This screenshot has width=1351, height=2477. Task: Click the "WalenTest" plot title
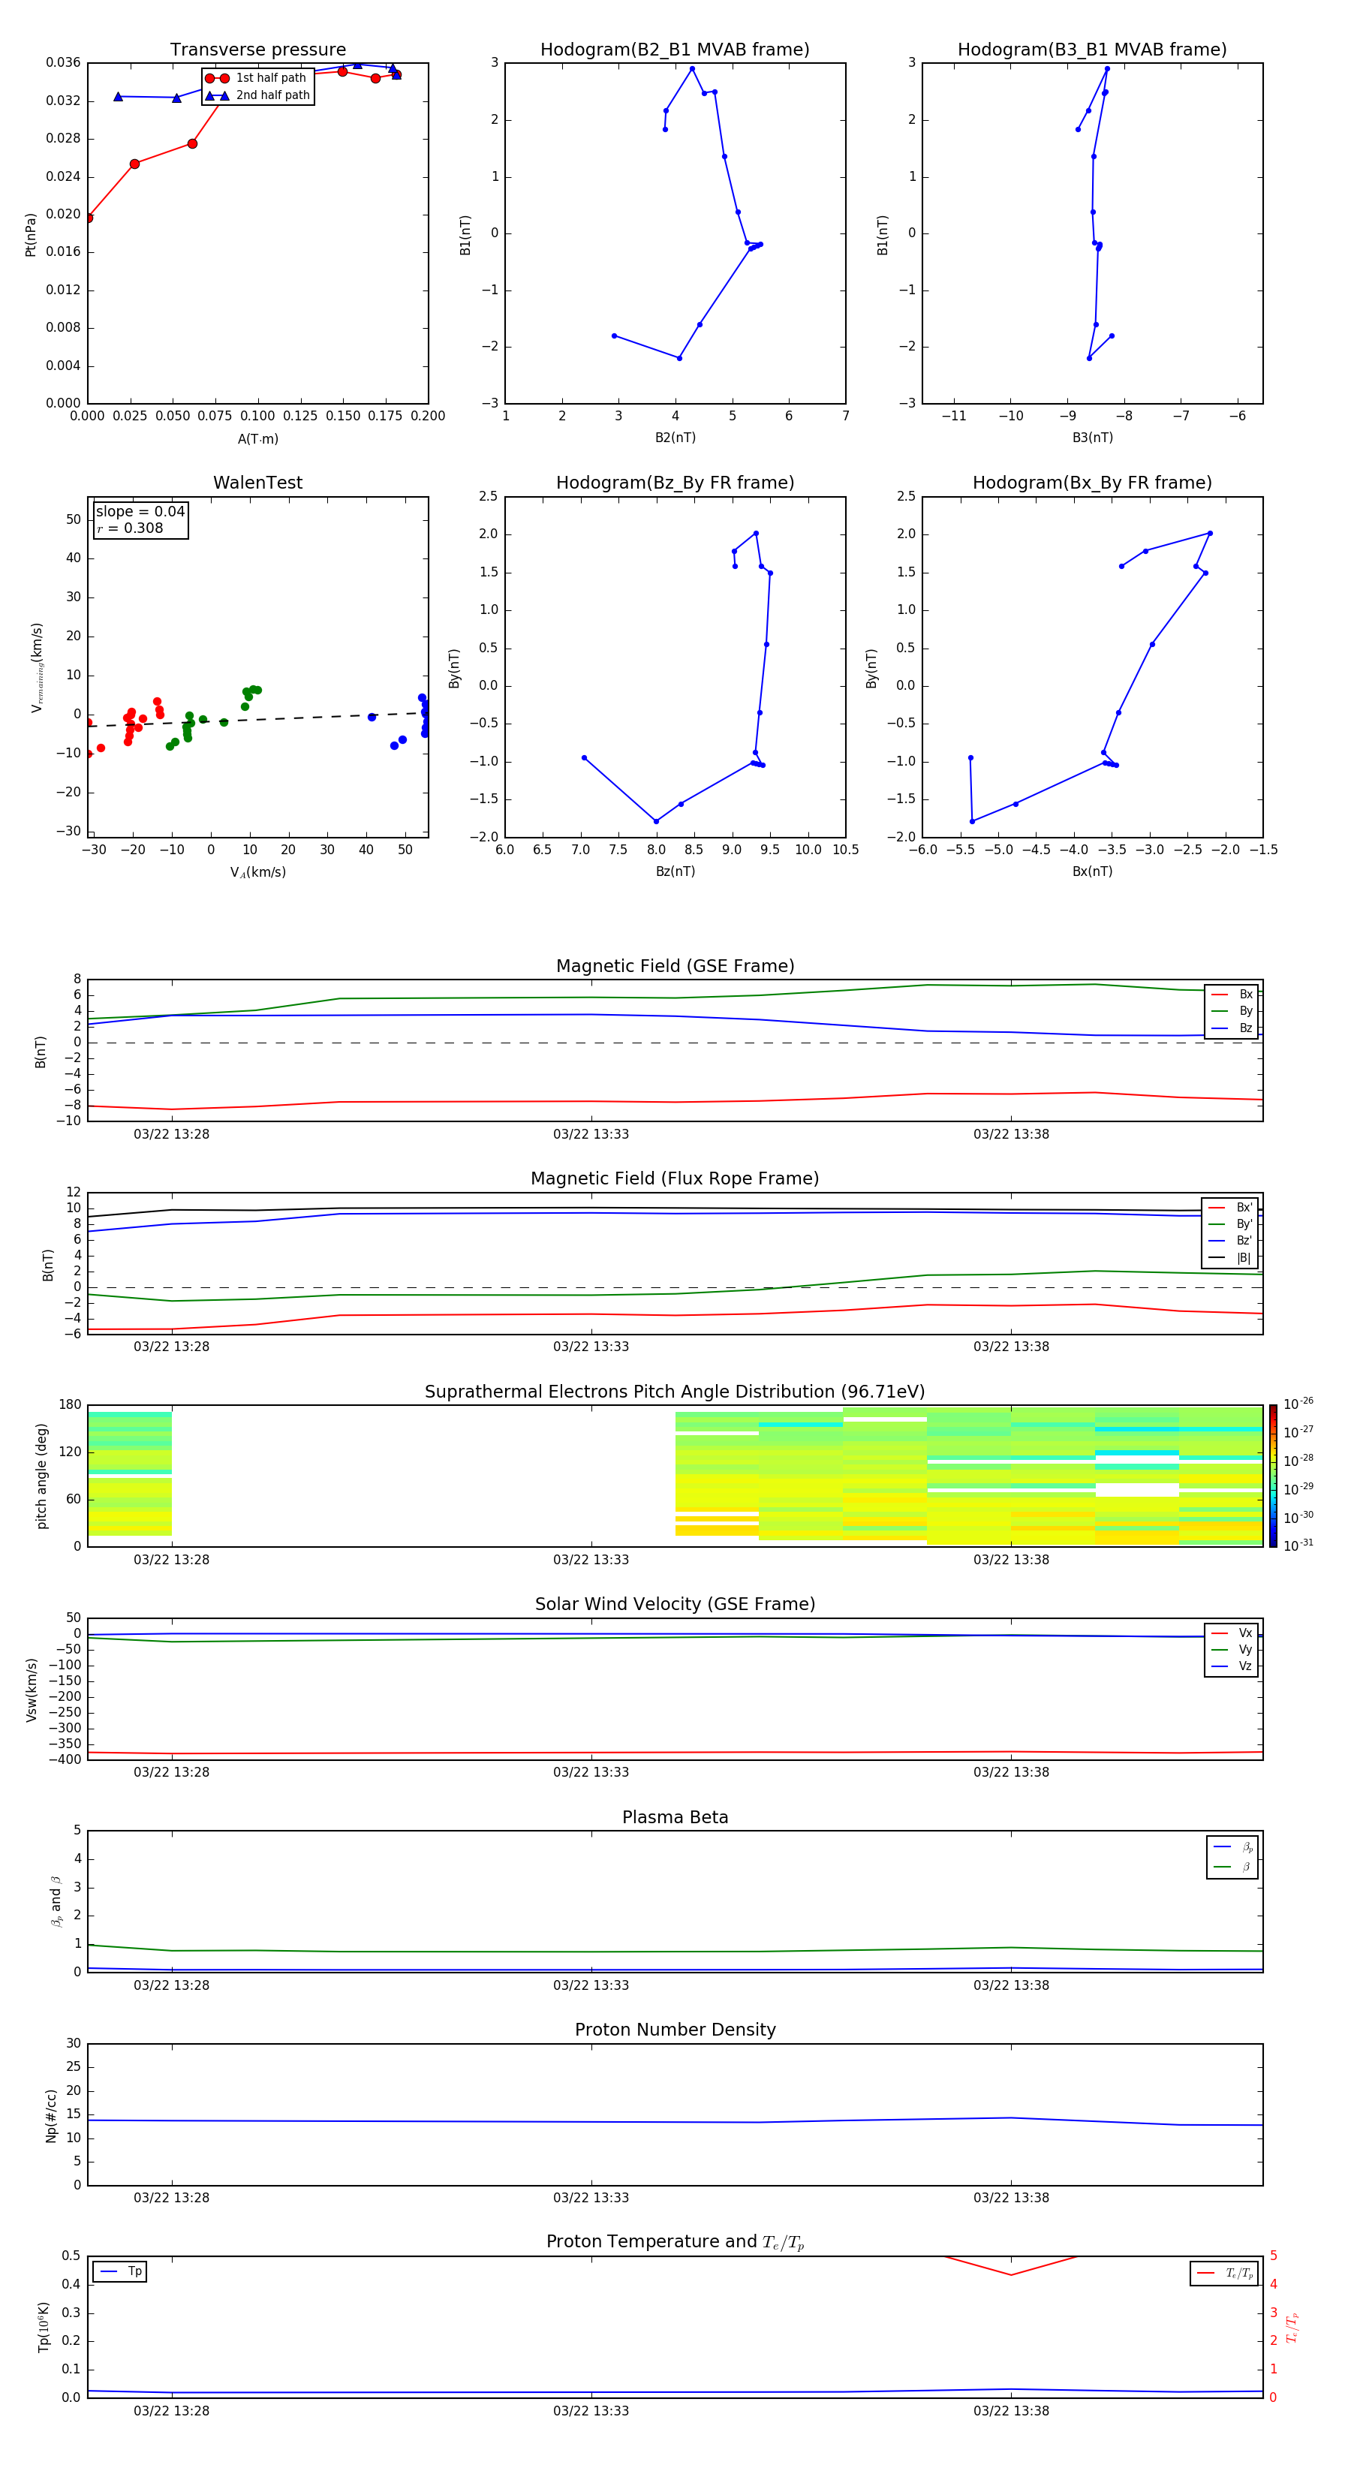[x=257, y=483]
